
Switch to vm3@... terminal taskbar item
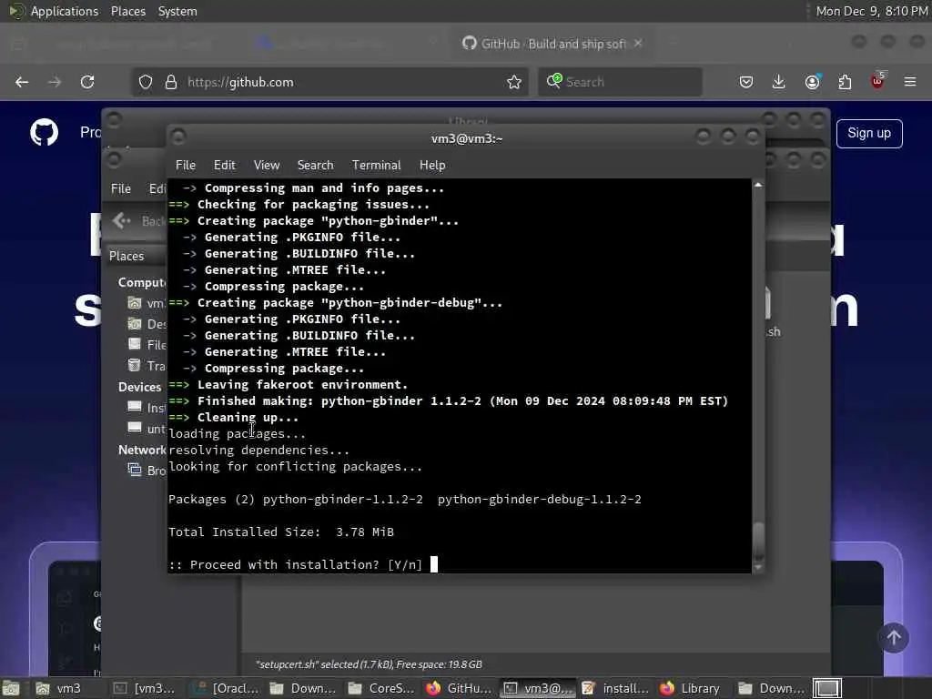[538, 688]
